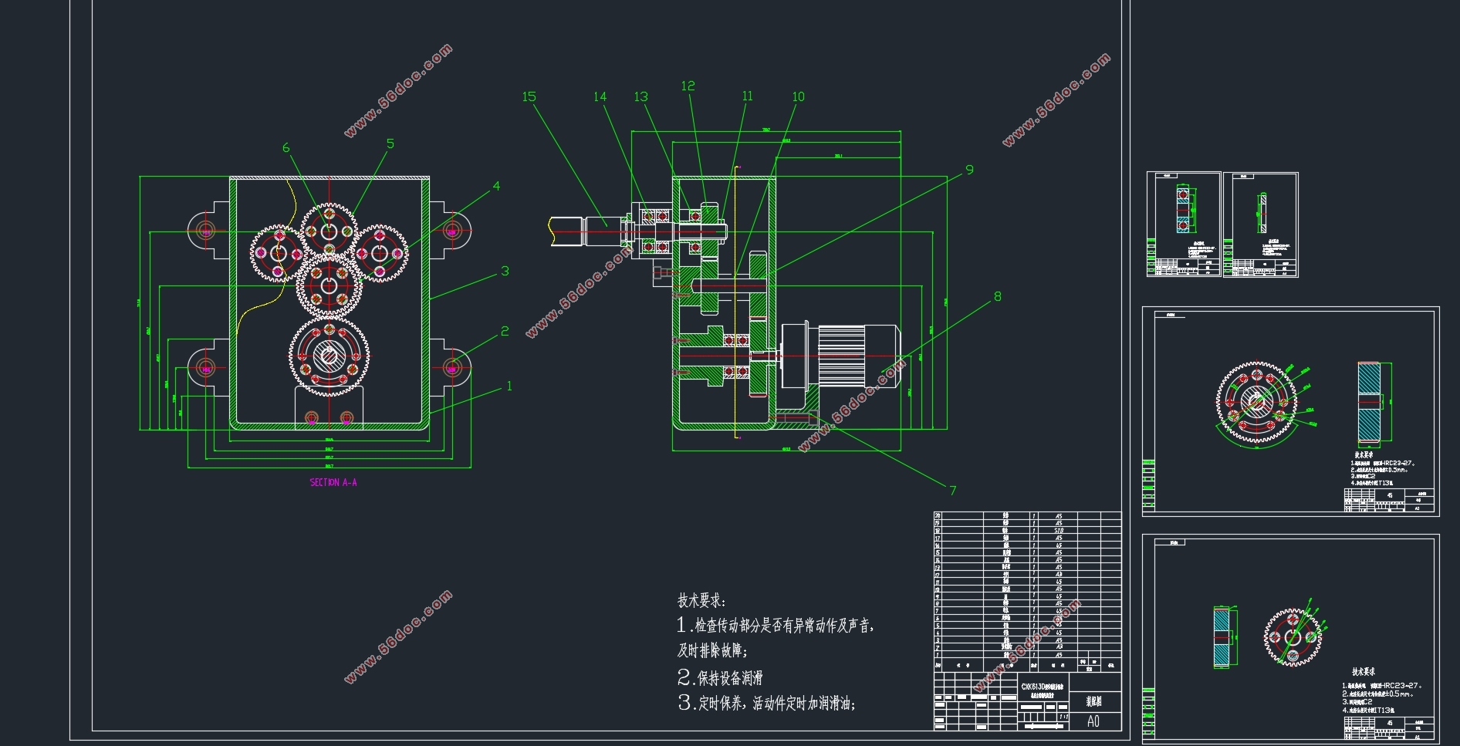Click requirement line 2 保持设备润滑

(721, 677)
